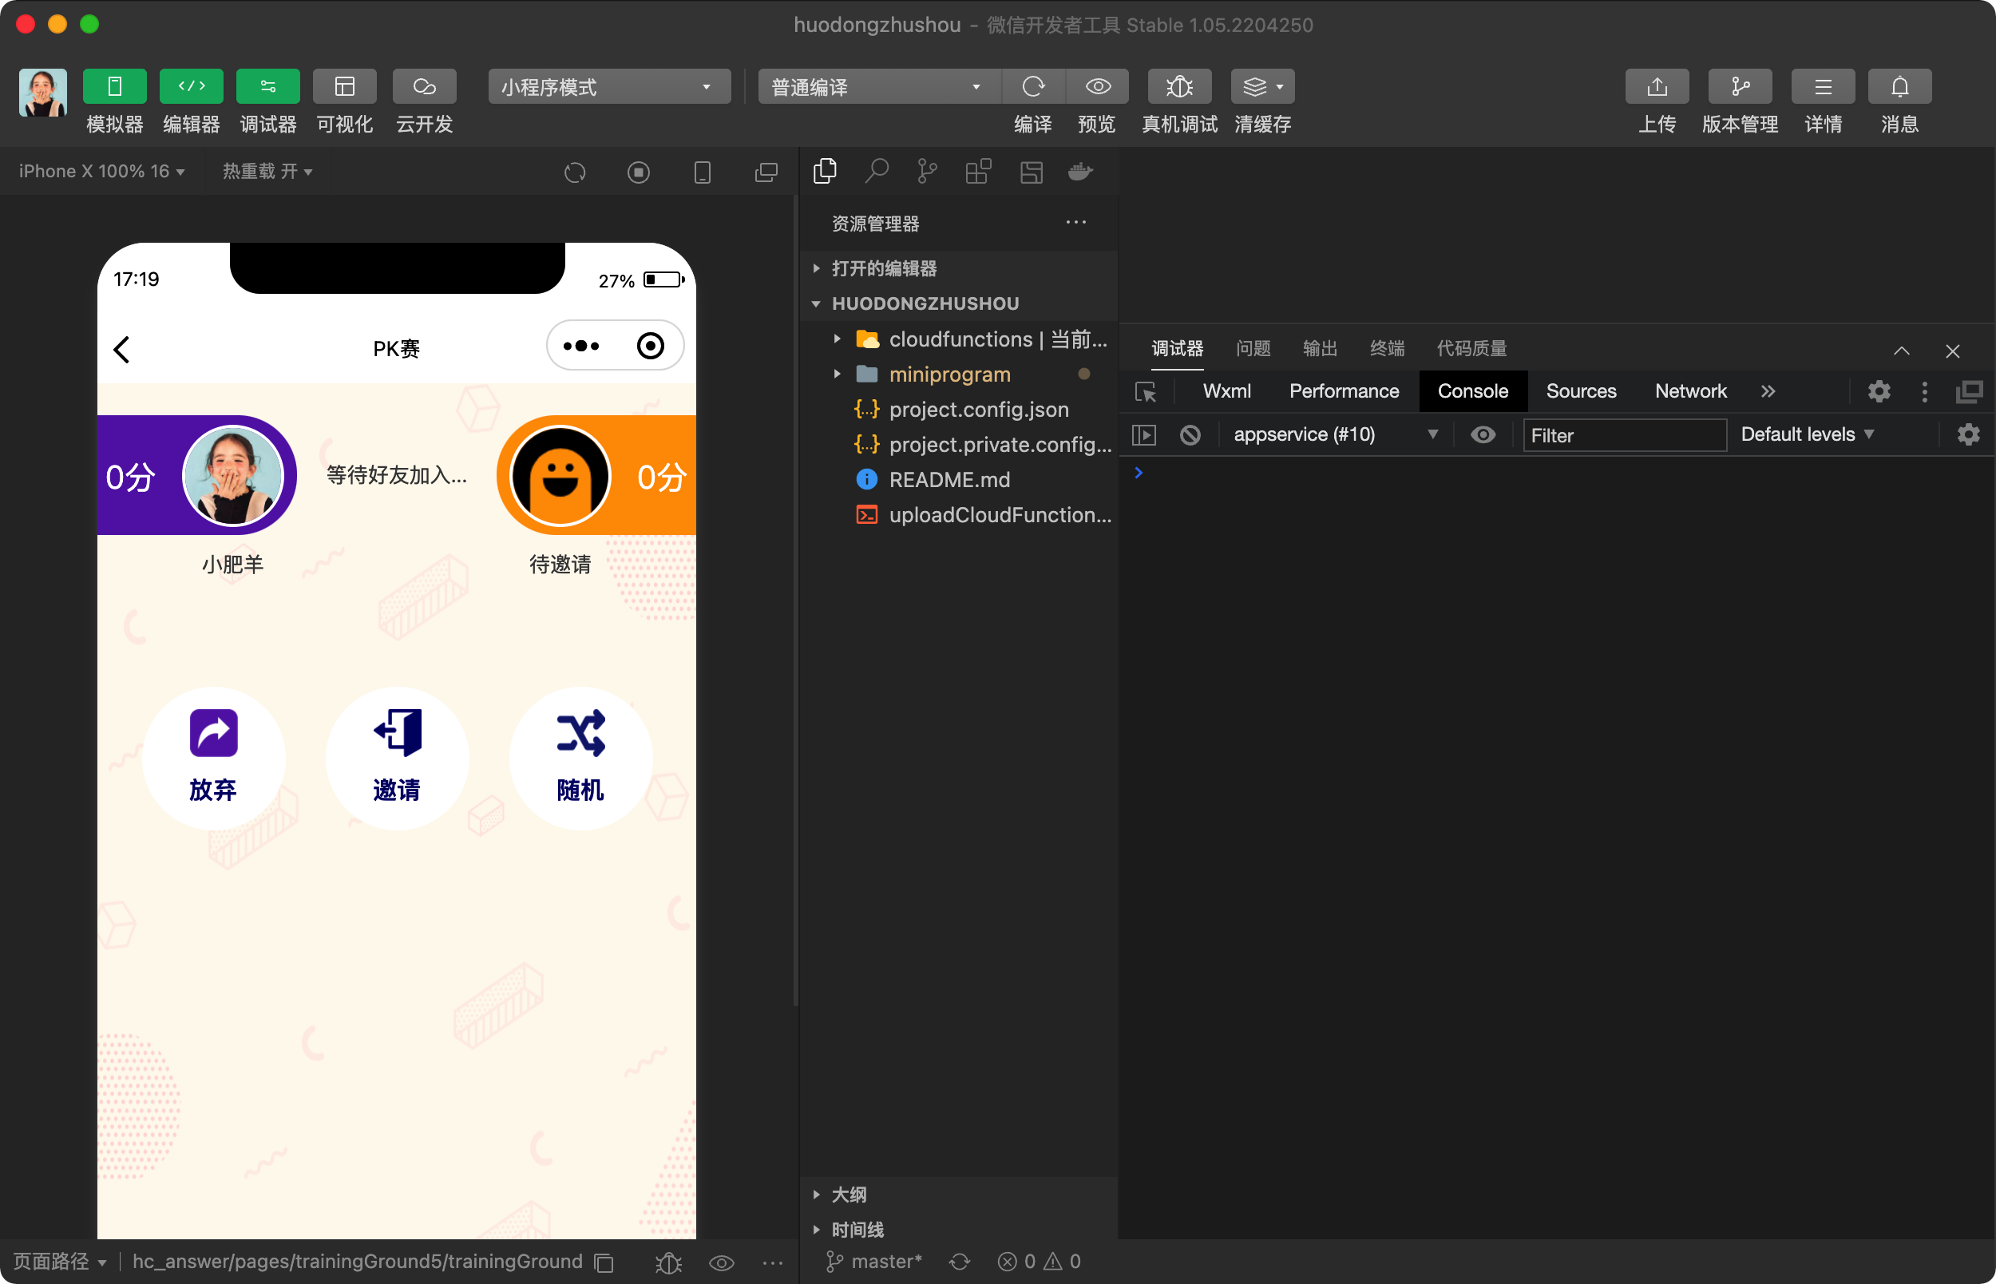Image resolution: width=1996 pixels, height=1284 pixels.
Task: Click the 放弃 button in simulator
Action: click(x=213, y=757)
